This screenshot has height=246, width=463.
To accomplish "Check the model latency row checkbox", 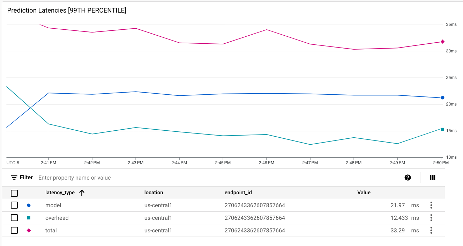I will tap(14, 205).
